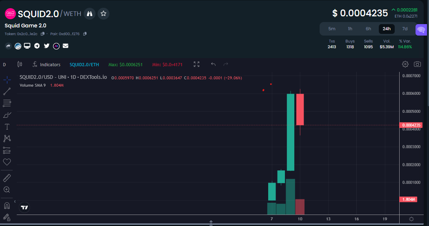The height and width of the screenshot is (226, 429).
Task: Add SQUID2.0 to favorites with the star
Action: [103, 14]
